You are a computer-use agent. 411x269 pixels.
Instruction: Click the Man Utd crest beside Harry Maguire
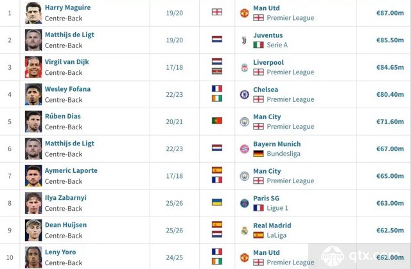coord(244,13)
